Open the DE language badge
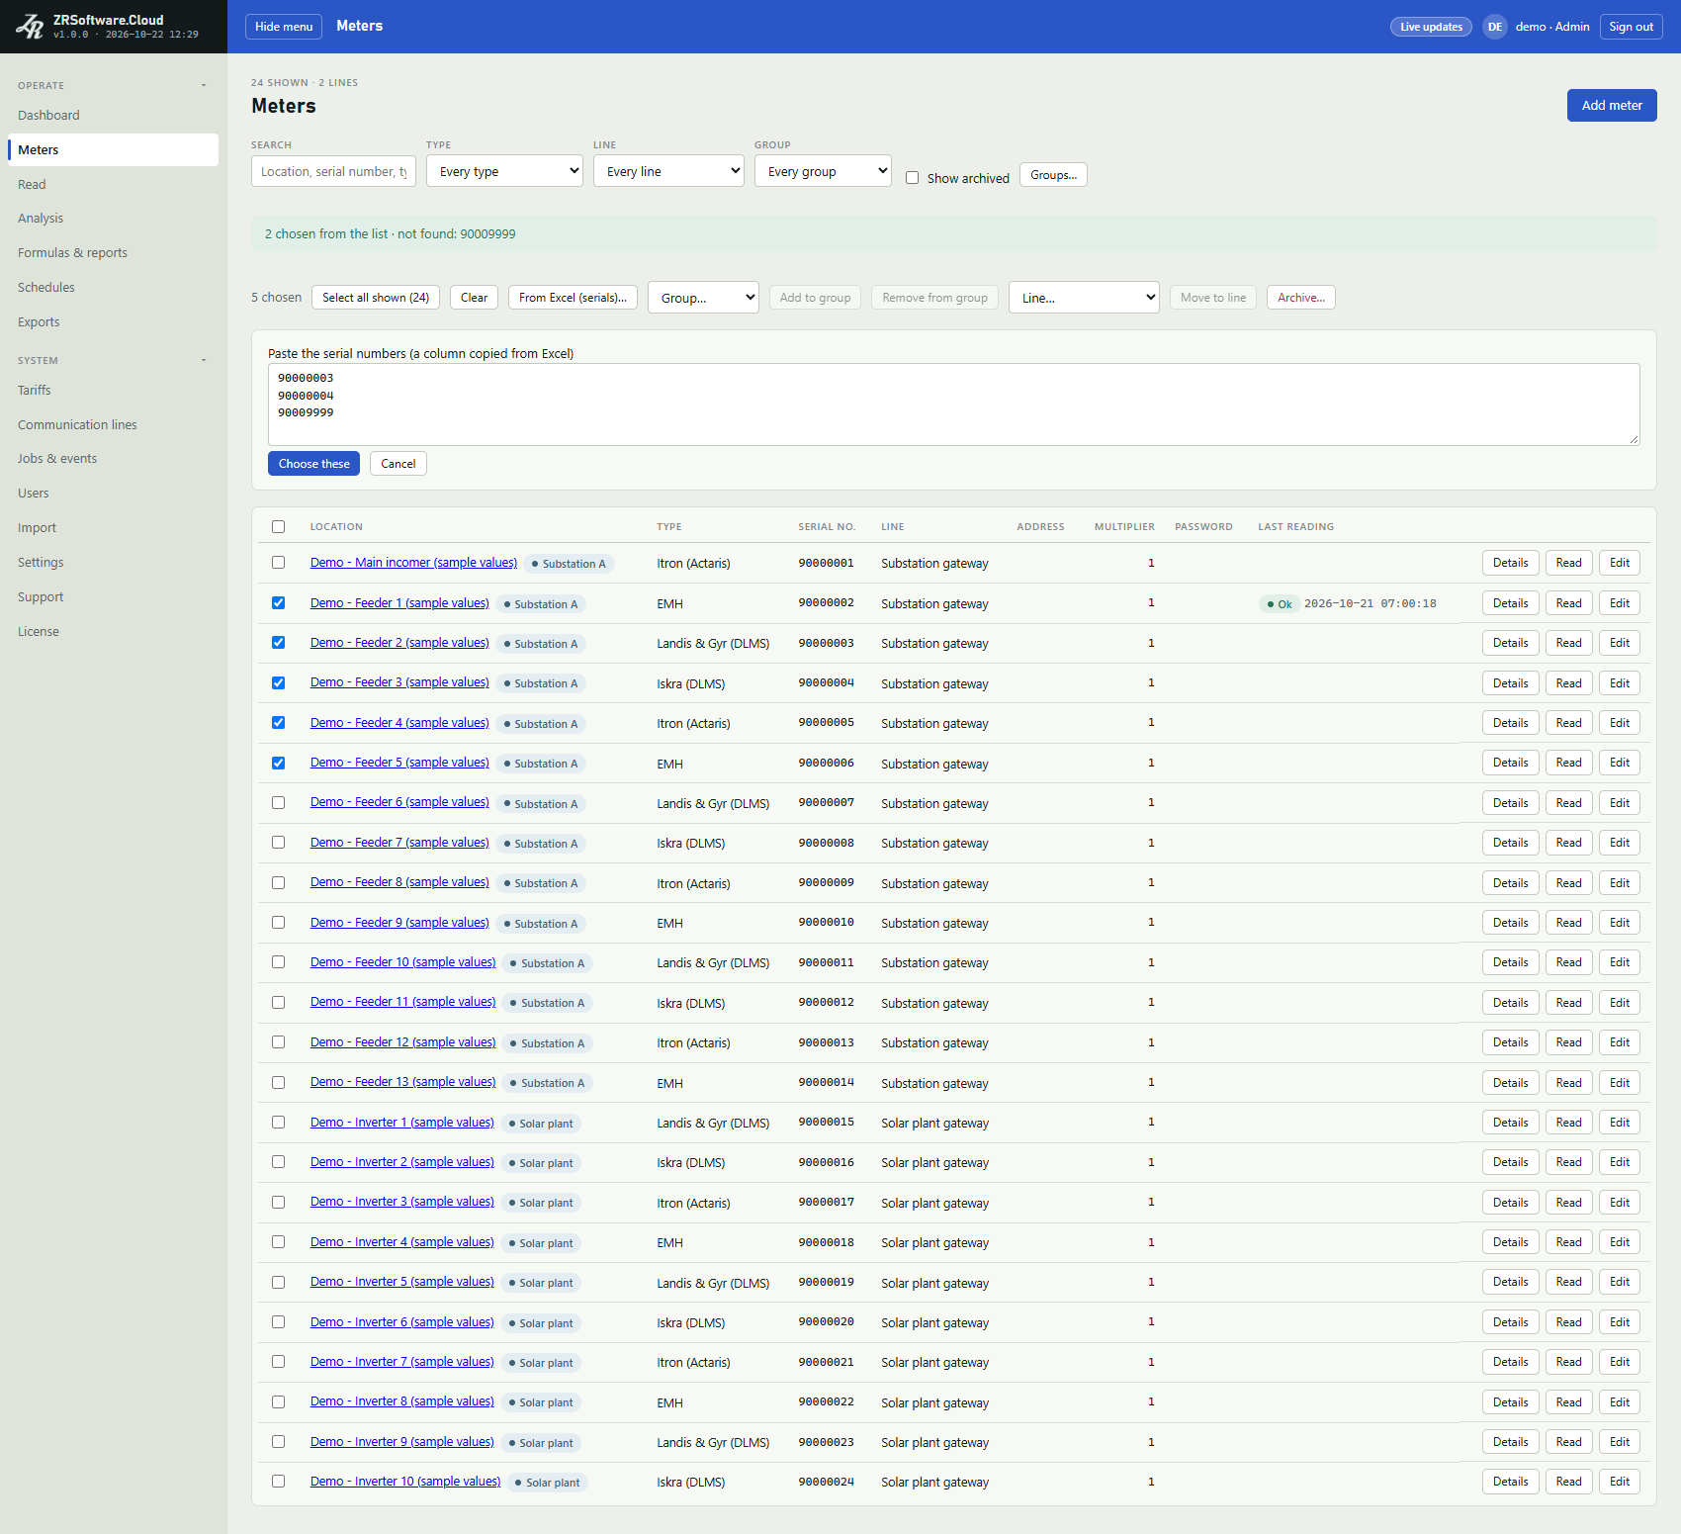This screenshot has width=1681, height=1534. pos(1494,27)
